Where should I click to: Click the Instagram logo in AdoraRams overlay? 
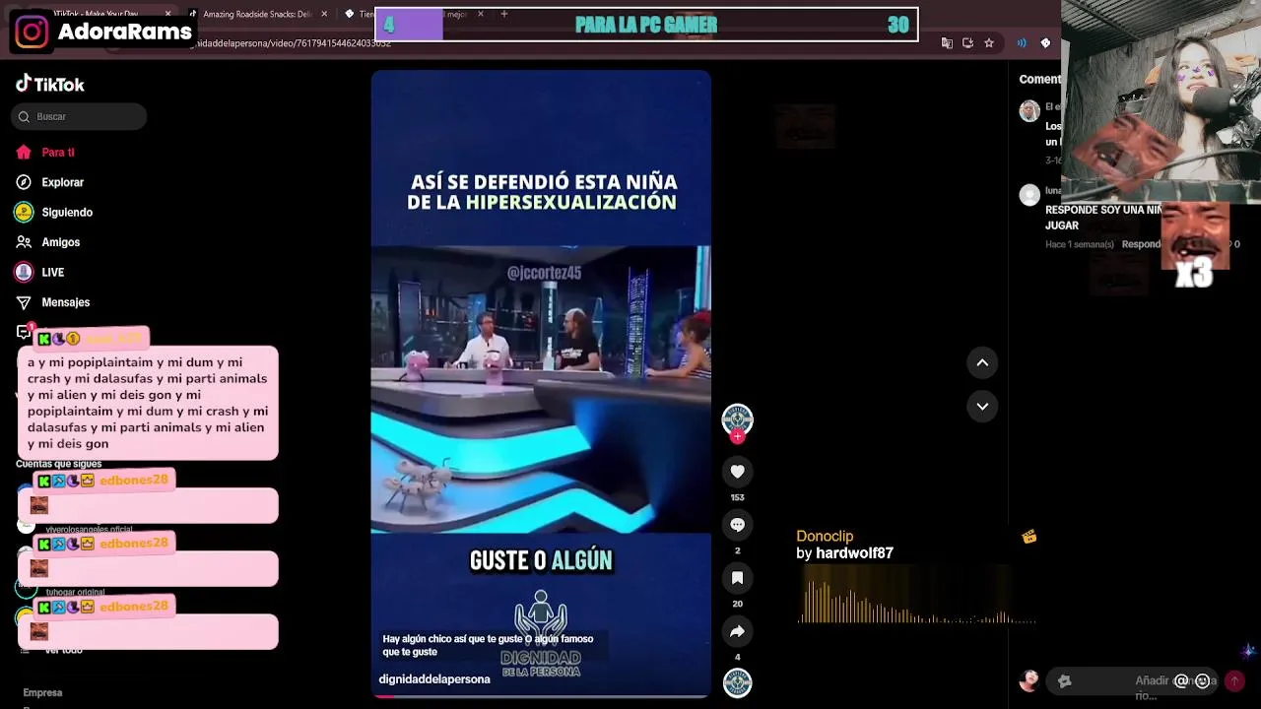[x=32, y=32]
